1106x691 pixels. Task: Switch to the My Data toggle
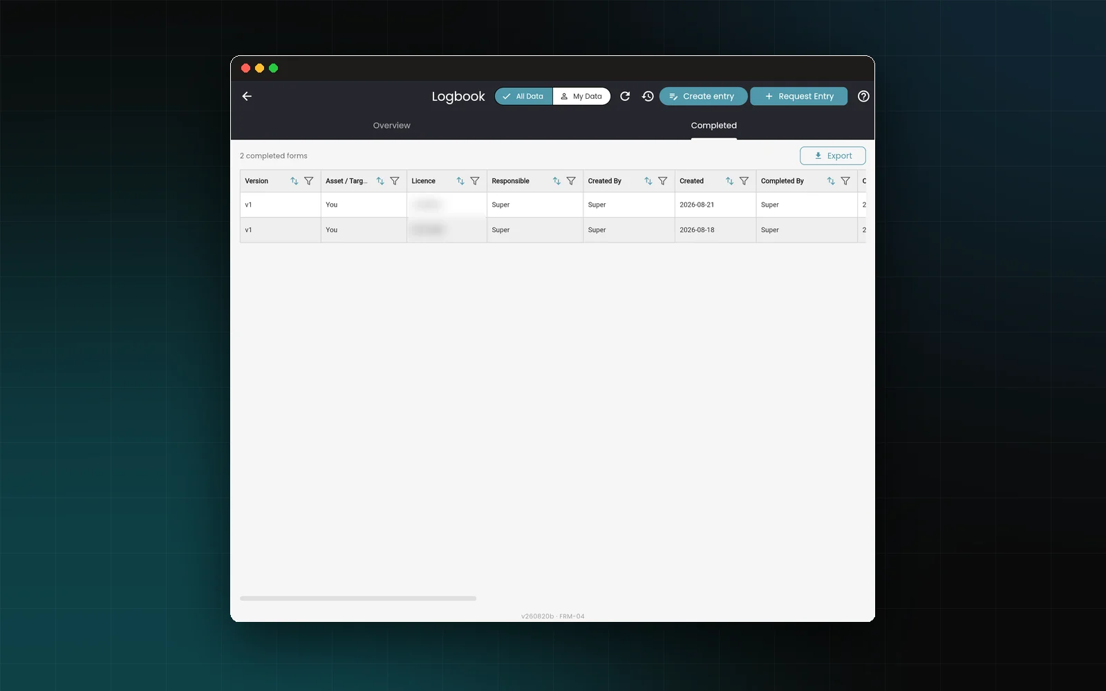click(581, 96)
